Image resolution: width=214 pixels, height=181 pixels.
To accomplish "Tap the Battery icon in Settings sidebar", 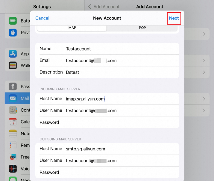I will [13, 21].
